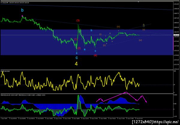Image resolution: width=180 pixels, height=125 pixels.
Task: Select the small blue 'b' label inside shaded zone
Action: [91, 30]
